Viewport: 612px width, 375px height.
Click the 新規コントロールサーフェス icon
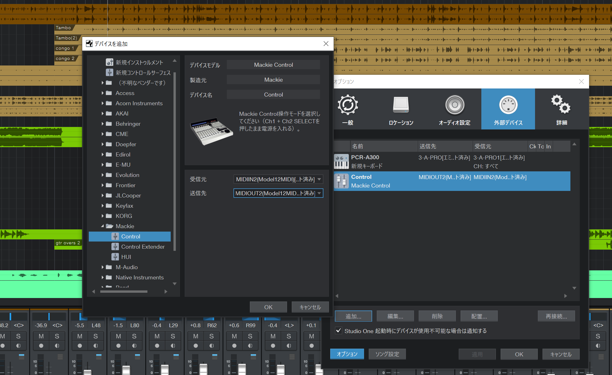point(109,73)
